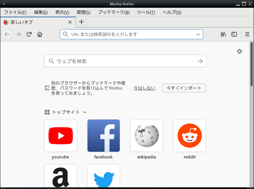The image size is (254, 189).
Task: Submit web search with the arrow icon
Action: pyautogui.click(x=200, y=61)
